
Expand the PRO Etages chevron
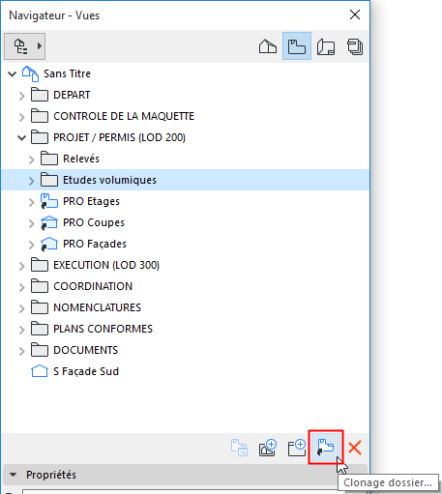(31, 202)
